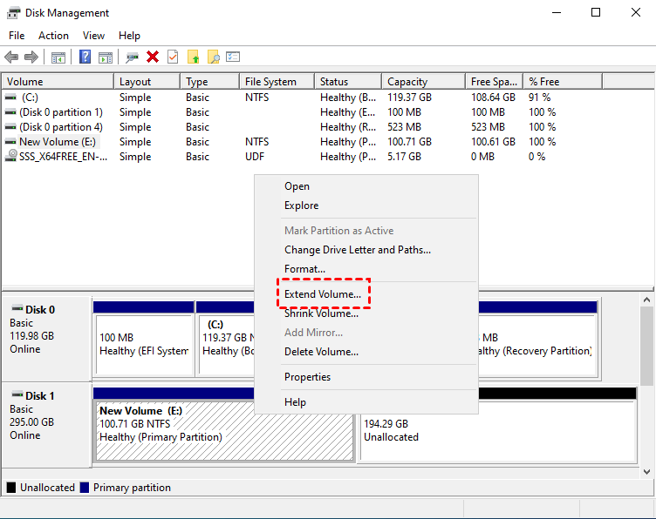This screenshot has width=656, height=519.
Task: Click drive icon of Disk 0 partition 1
Action: click(10, 112)
